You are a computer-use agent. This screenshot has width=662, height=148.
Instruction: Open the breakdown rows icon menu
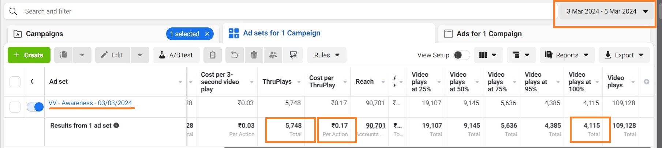521,55
